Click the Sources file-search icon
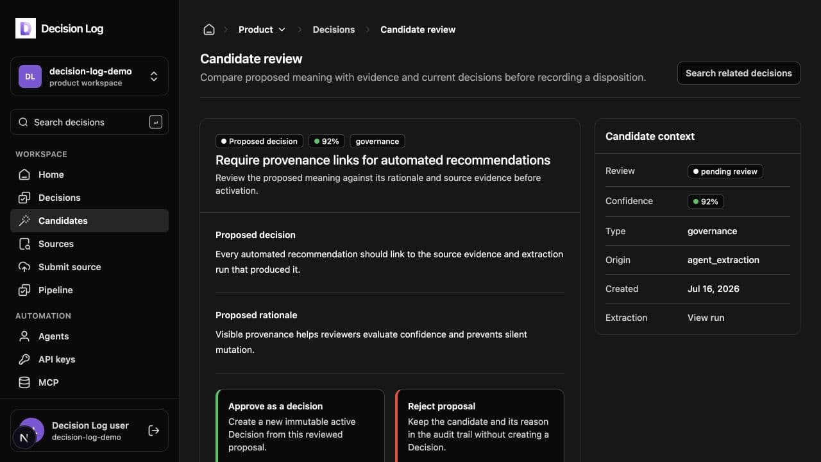 click(x=24, y=244)
